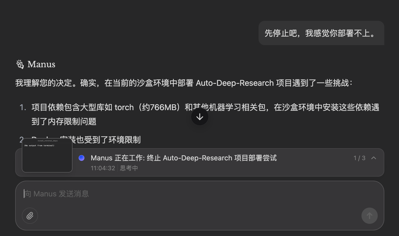
Task: Click the 'Manus' agent name heading
Action: pos(41,64)
